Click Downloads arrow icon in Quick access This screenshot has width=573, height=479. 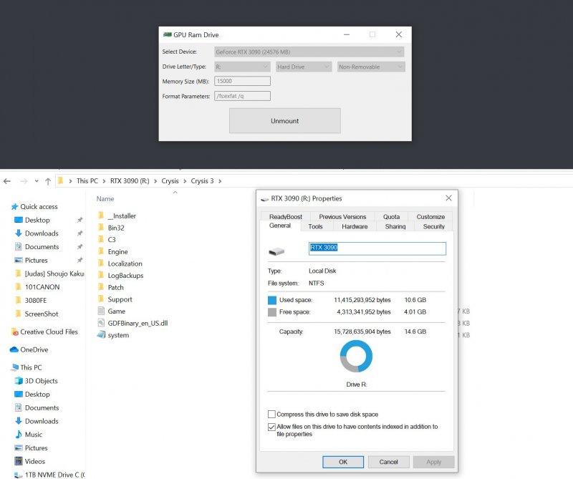point(19,233)
